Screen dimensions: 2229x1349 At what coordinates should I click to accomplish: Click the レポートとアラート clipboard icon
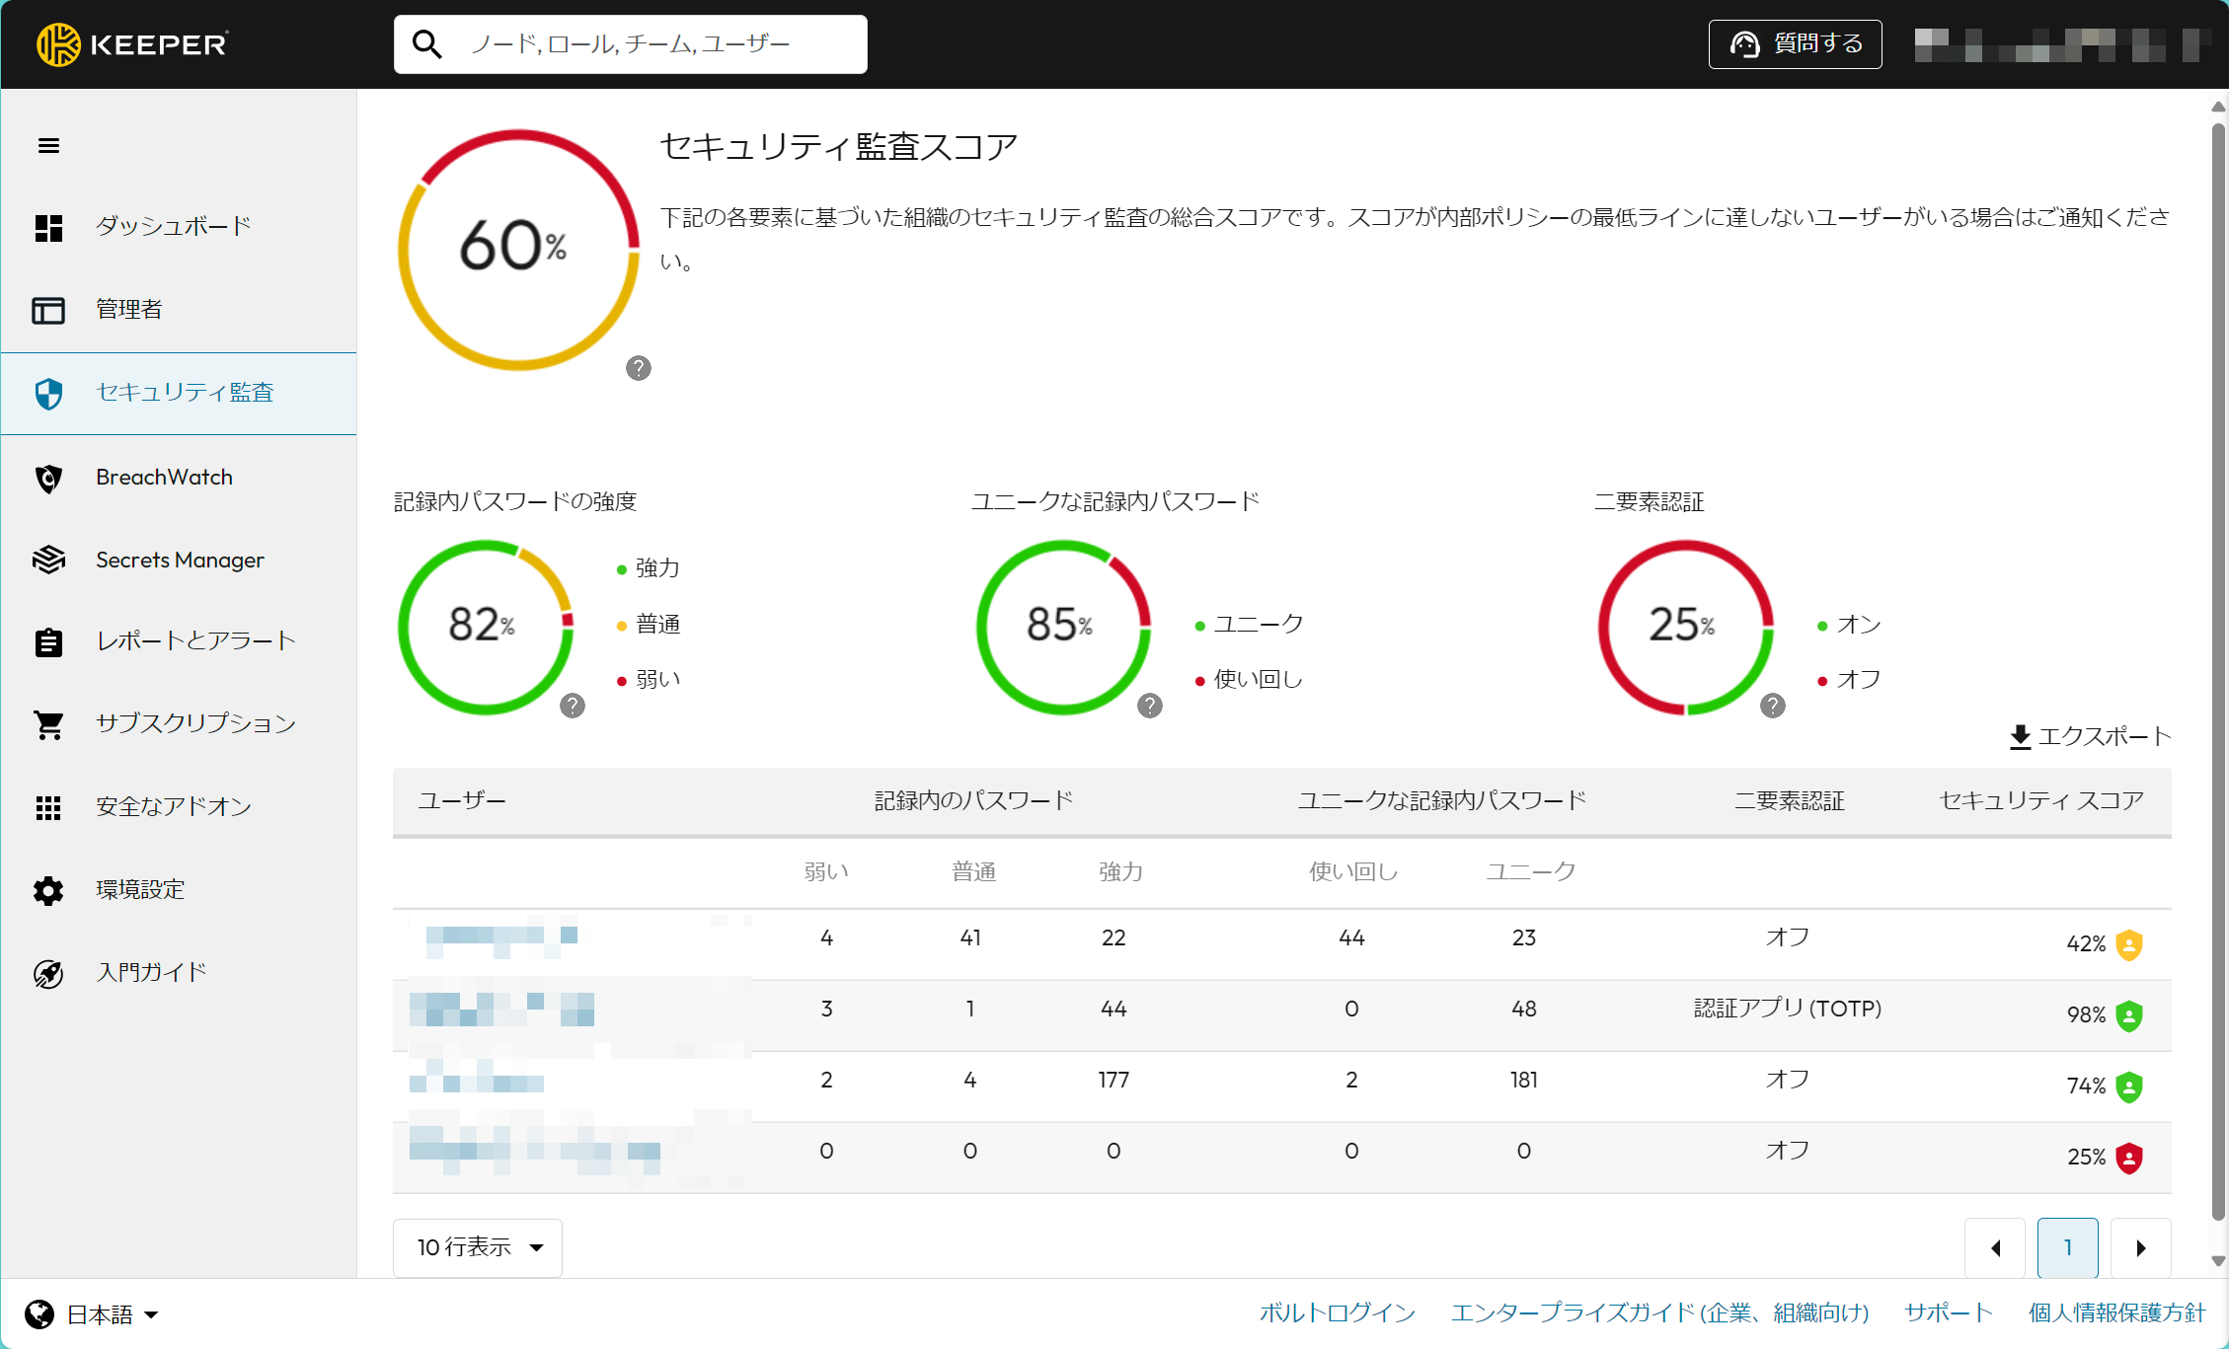tap(48, 642)
